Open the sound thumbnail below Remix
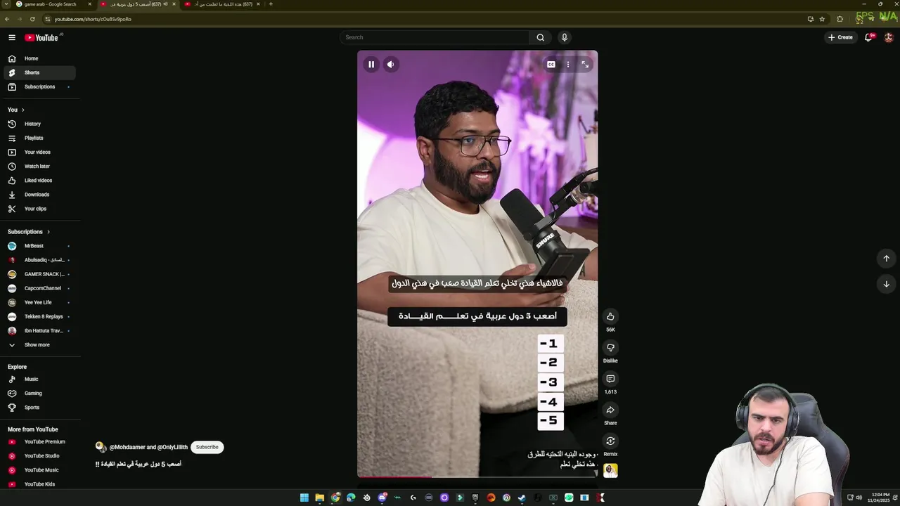The width and height of the screenshot is (900, 506). coord(610,470)
